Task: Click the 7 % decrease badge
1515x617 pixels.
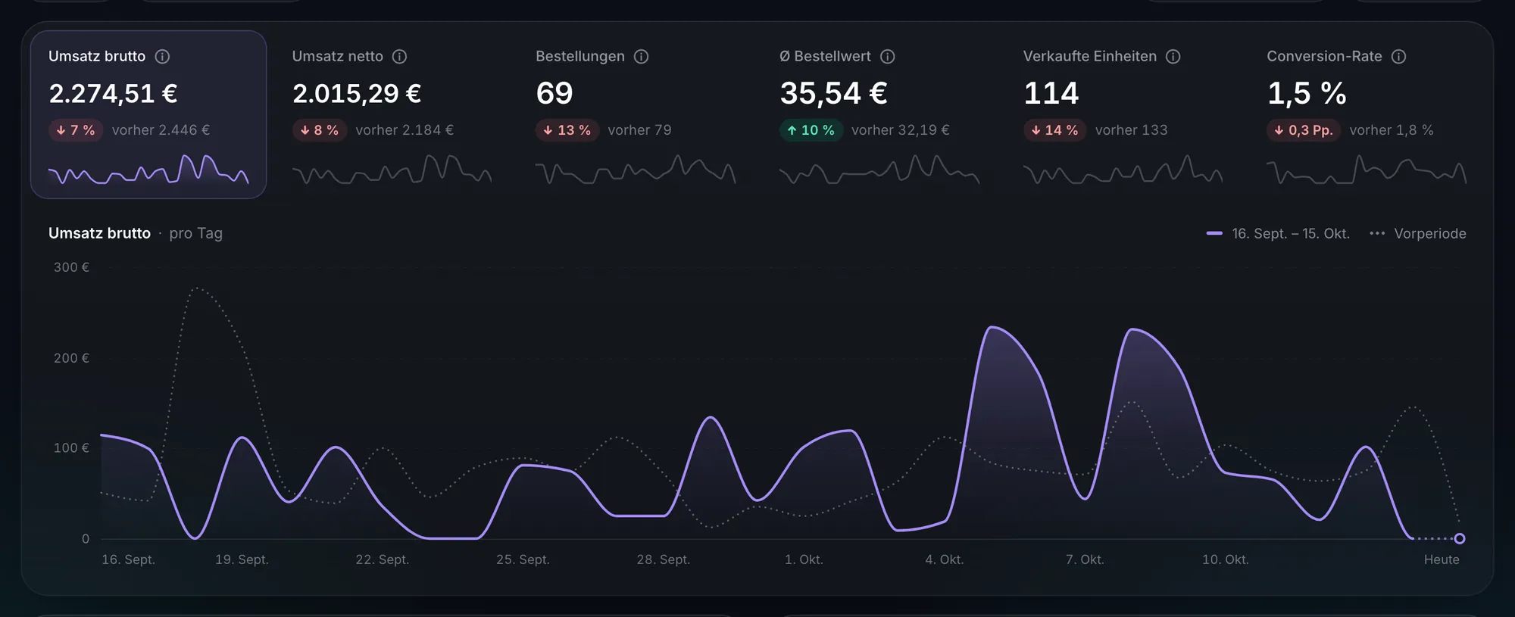Action: pyautogui.click(x=75, y=130)
